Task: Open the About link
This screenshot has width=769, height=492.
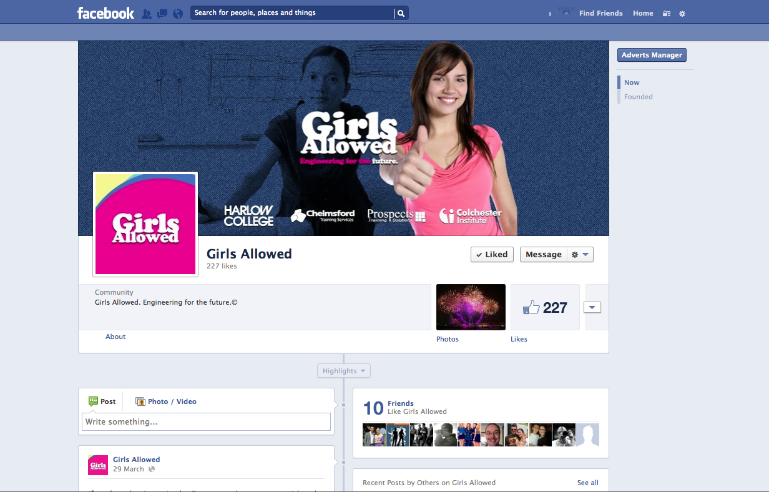Action: 115,337
